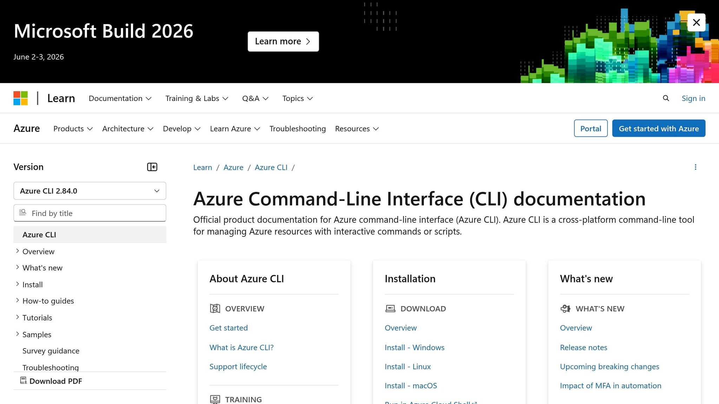The height and width of the screenshot is (404, 719).
Task: Click the Find by title field
Action: 90,213
